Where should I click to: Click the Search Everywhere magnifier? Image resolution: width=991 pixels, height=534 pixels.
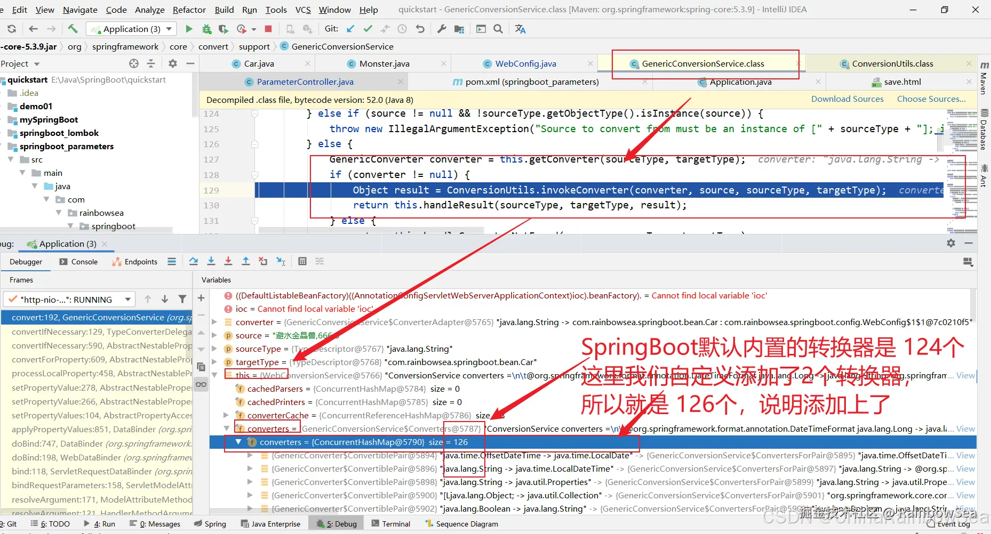pyautogui.click(x=498, y=29)
